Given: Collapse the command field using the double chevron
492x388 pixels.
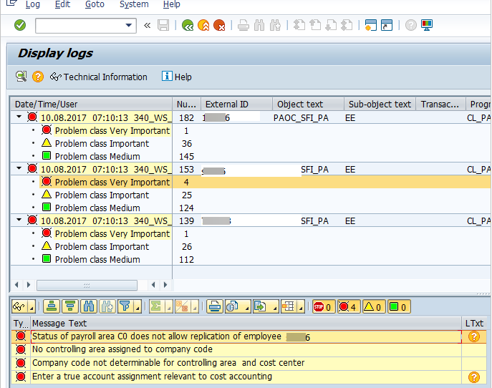Looking at the screenshot, I should [147, 25].
